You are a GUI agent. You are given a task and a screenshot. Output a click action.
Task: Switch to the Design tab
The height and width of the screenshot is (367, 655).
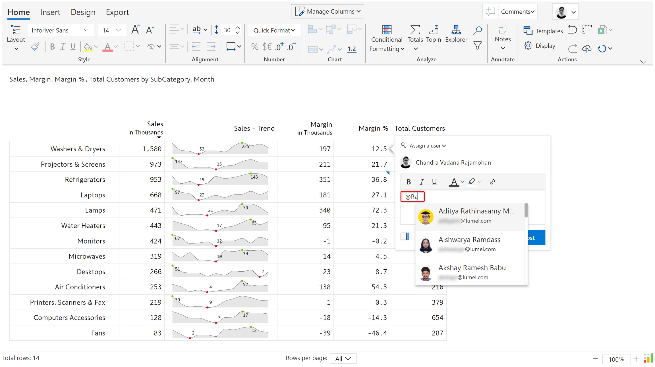click(x=83, y=12)
